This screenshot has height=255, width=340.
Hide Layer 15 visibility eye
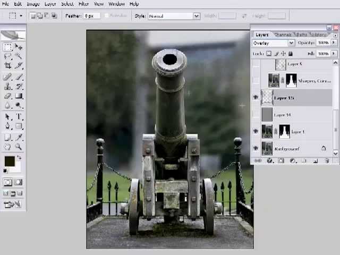pyautogui.click(x=256, y=97)
